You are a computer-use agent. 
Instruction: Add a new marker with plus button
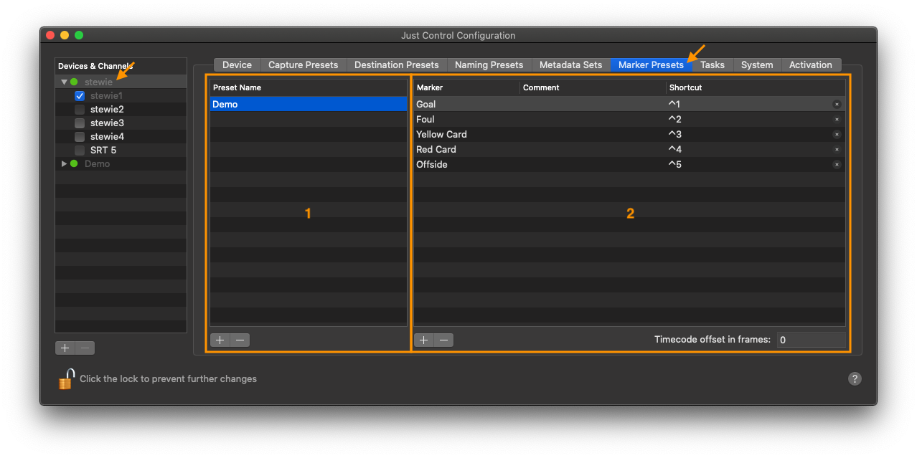click(x=424, y=340)
